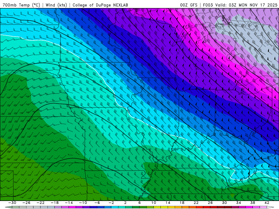279x209 pixels.
Task: Click the 14 color scale label
Action: coord(168,203)
